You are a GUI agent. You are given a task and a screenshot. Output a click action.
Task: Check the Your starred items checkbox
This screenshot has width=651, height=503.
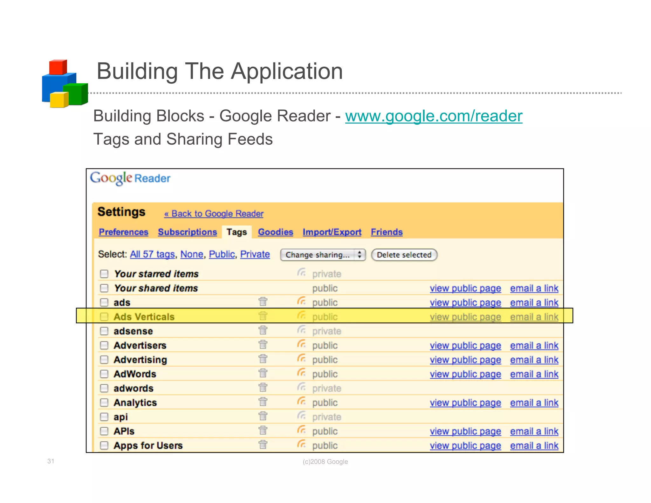104,274
